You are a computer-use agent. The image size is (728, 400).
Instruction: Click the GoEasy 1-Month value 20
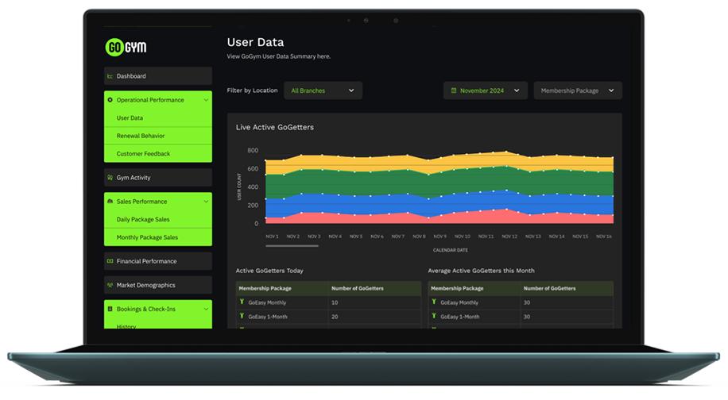point(335,317)
